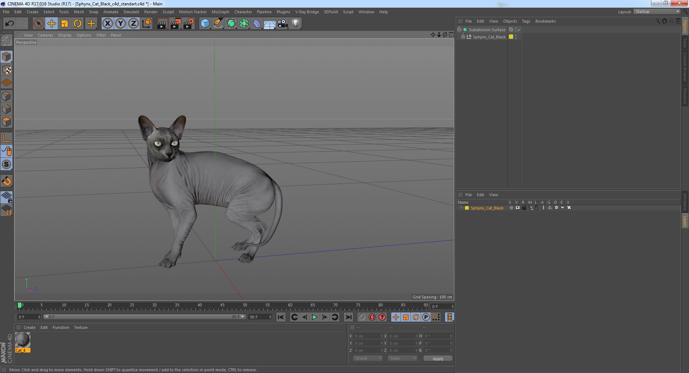Add a Floor environment object
This screenshot has width=689, height=373.
[270, 24]
